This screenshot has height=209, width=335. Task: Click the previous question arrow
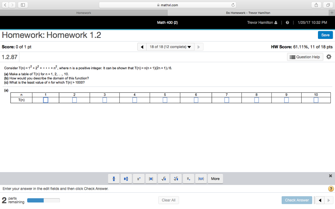142,47
